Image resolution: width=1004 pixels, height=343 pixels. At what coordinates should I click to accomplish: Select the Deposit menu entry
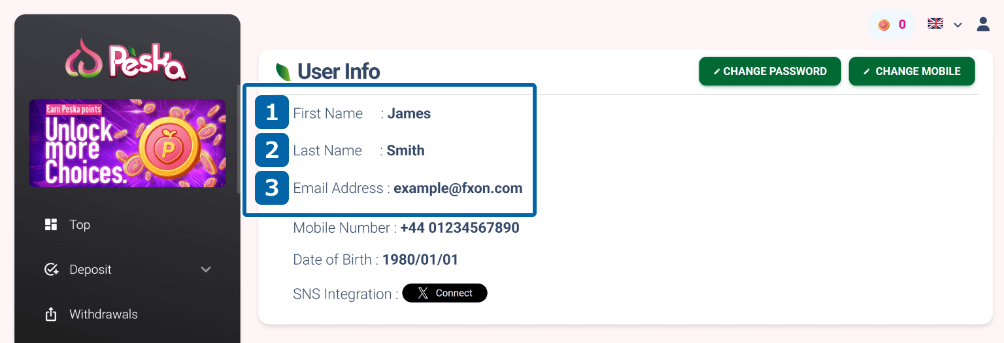[90, 269]
